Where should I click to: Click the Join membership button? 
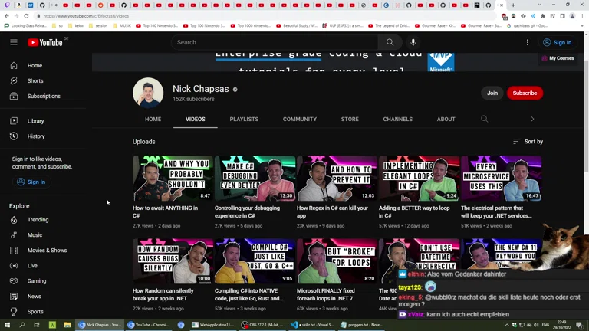[492, 93]
